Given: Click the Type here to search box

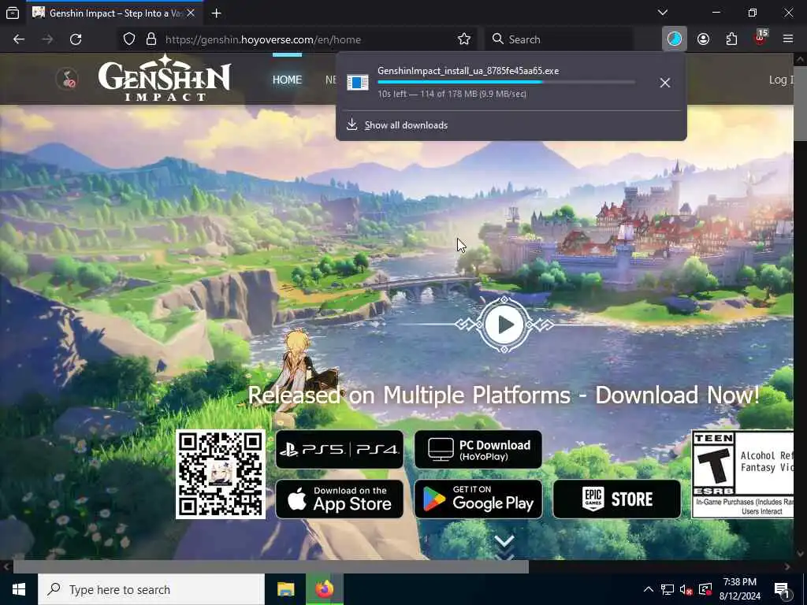Looking at the screenshot, I should point(151,589).
